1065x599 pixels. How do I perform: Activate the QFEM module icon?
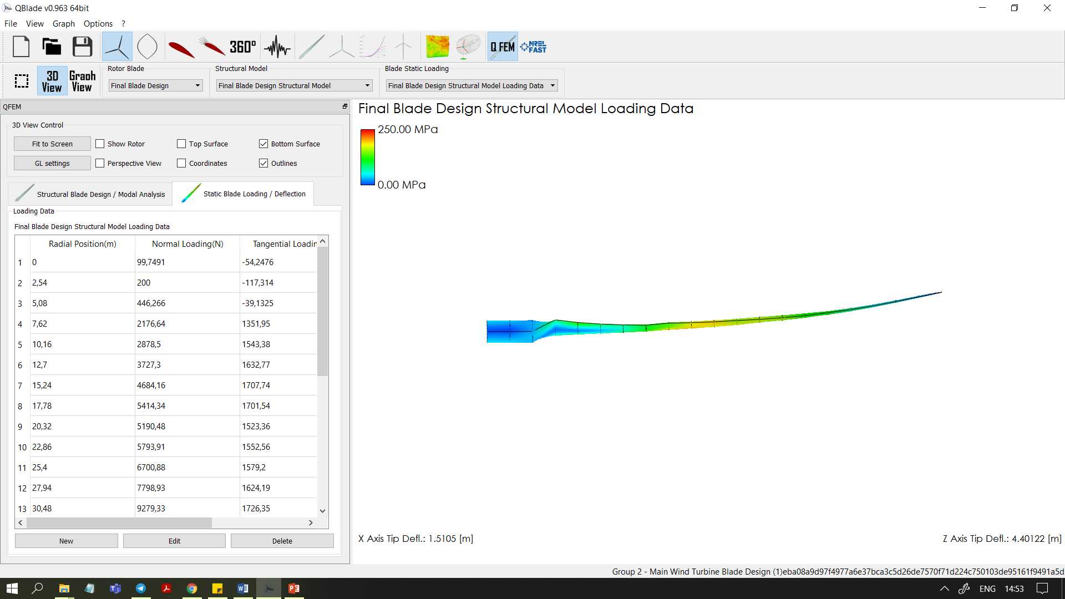[503, 47]
